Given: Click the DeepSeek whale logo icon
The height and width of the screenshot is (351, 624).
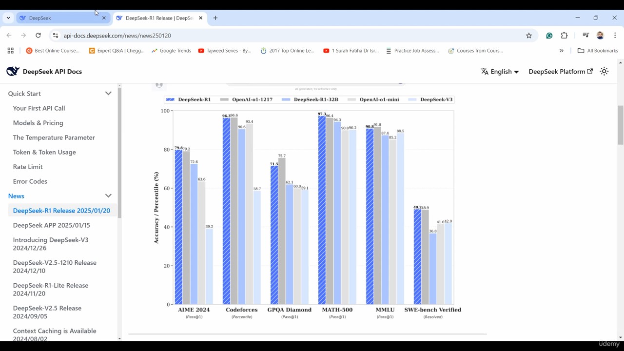Looking at the screenshot, I should click(x=13, y=71).
